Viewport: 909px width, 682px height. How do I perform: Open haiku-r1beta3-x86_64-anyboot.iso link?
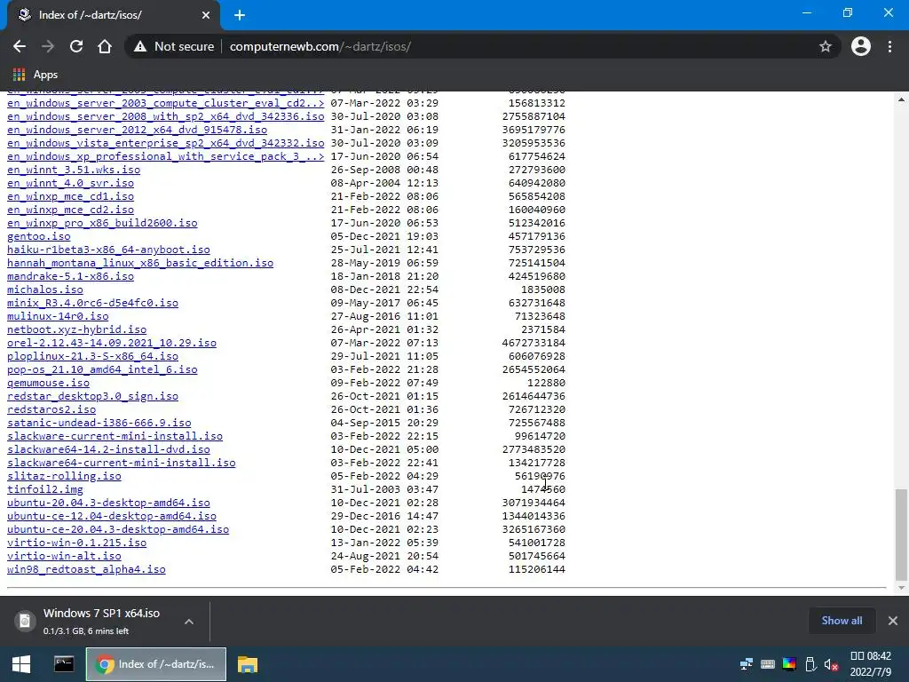point(108,250)
